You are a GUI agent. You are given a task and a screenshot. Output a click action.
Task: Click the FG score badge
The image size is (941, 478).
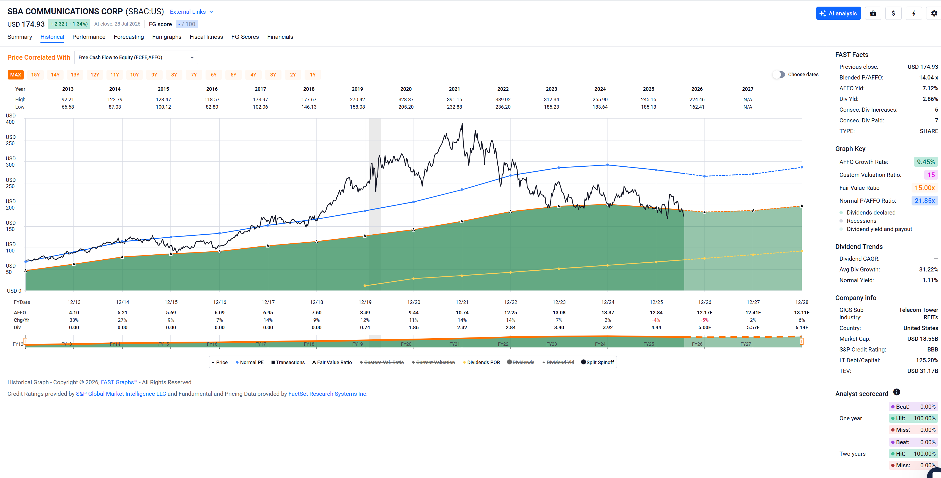pos(187,24)
